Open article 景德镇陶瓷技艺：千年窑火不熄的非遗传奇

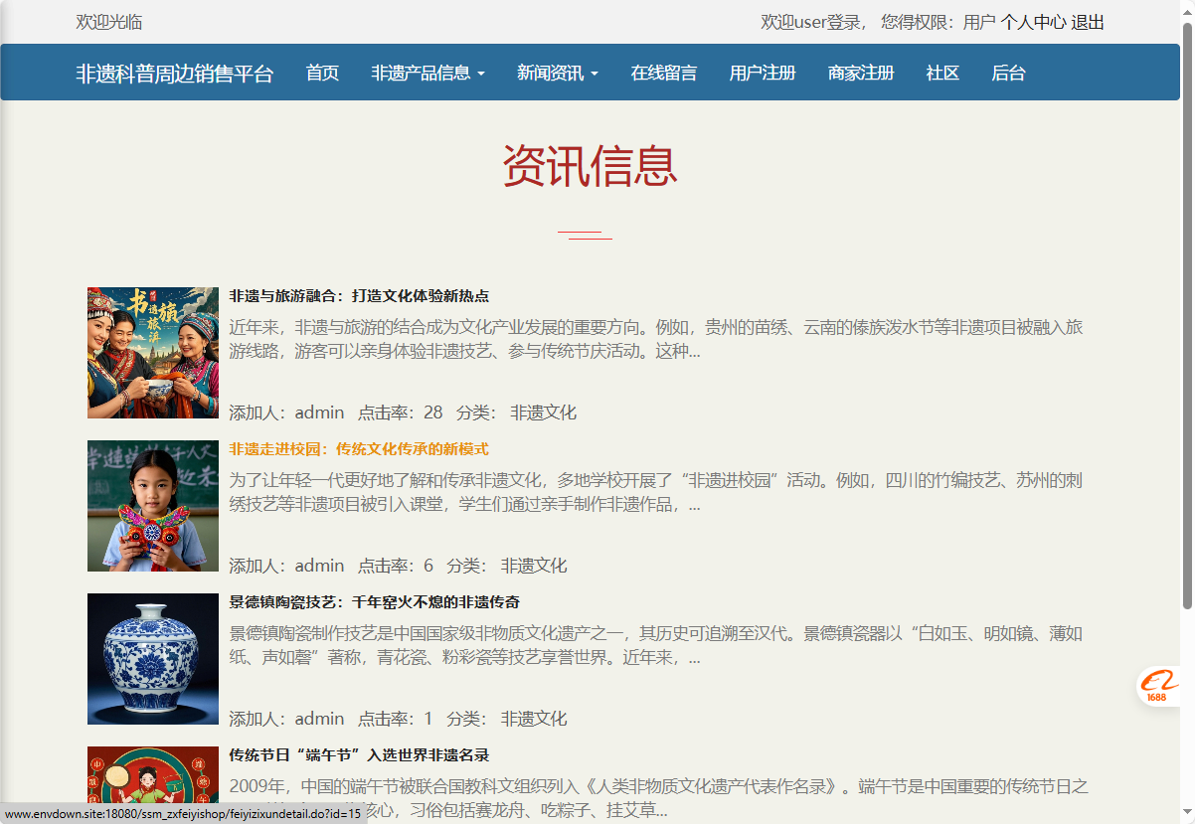point(378,602)
